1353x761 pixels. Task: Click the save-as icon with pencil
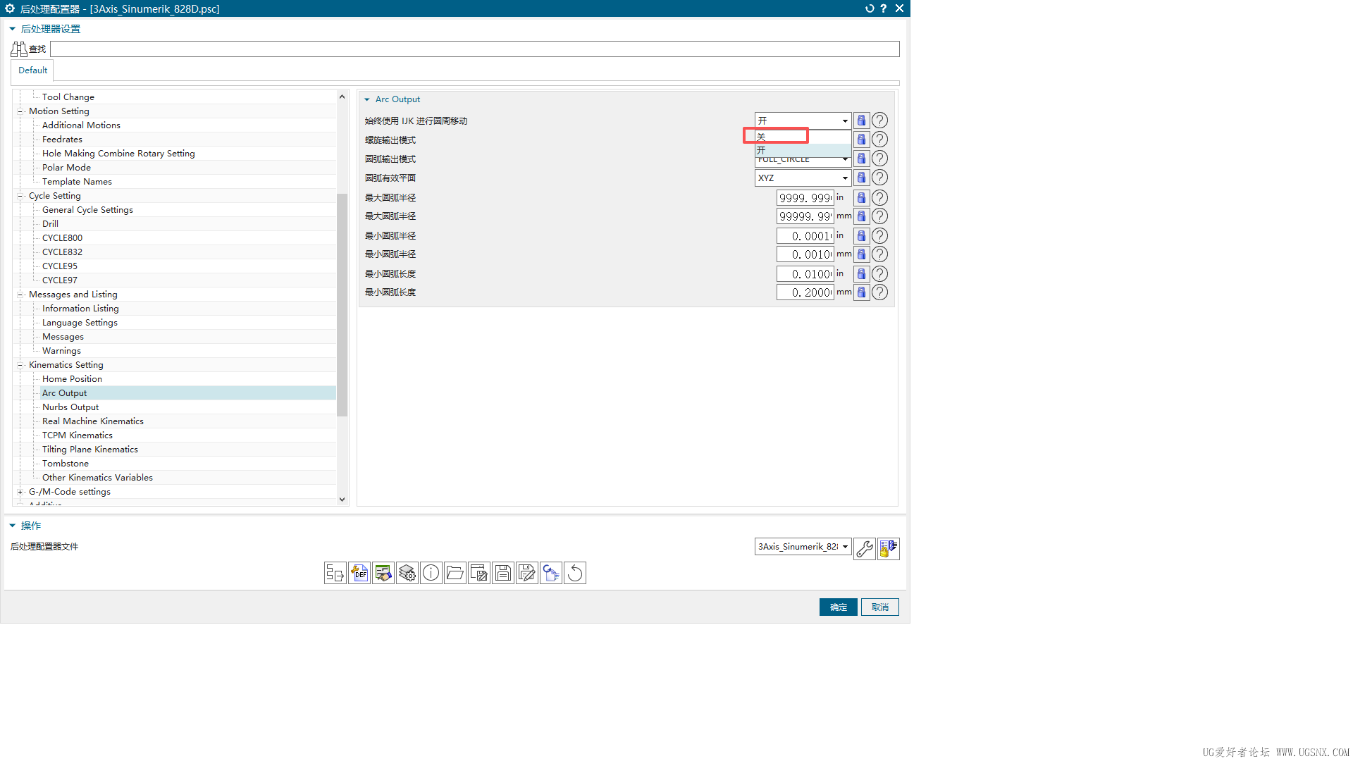point(527,573)
